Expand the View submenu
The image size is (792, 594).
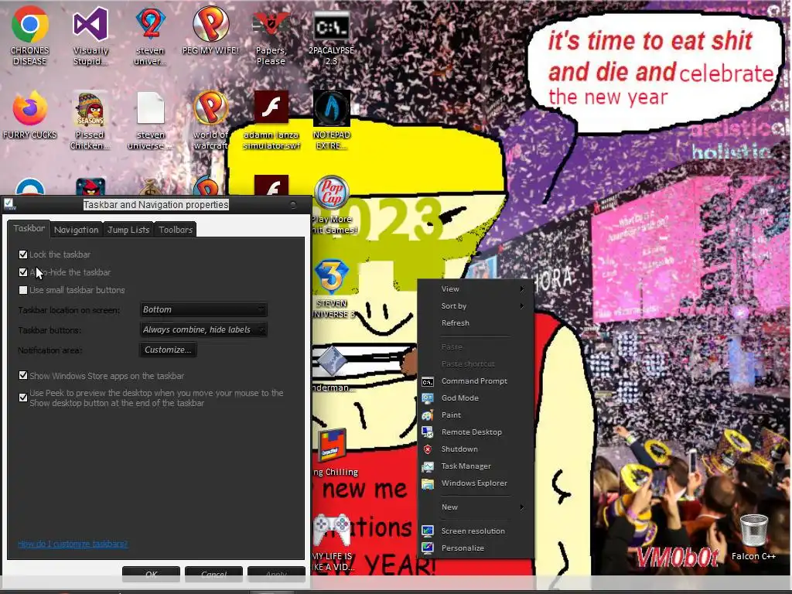[x=476, y=289]
